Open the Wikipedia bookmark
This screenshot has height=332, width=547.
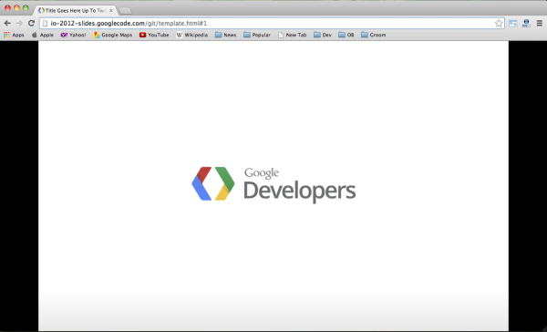191,35
